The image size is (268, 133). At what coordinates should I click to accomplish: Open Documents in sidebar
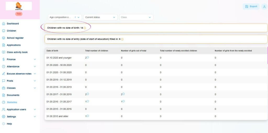13,95
